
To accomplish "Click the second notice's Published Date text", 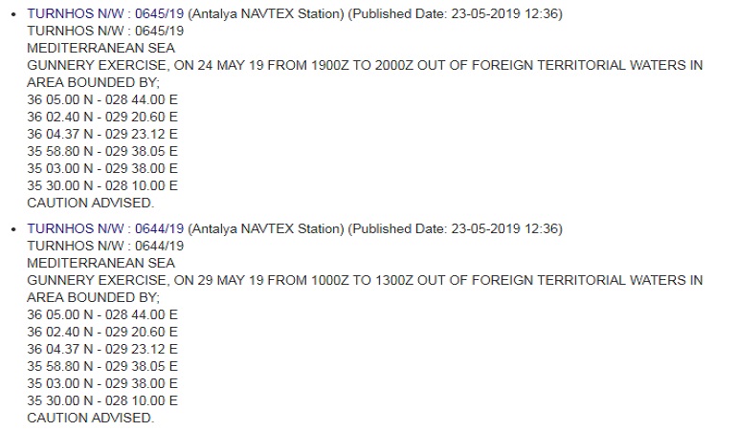I will click(x=455, y=228).
